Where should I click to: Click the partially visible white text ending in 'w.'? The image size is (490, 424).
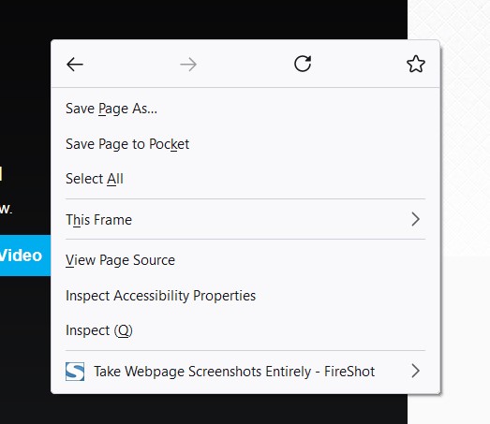coord(6,209)
